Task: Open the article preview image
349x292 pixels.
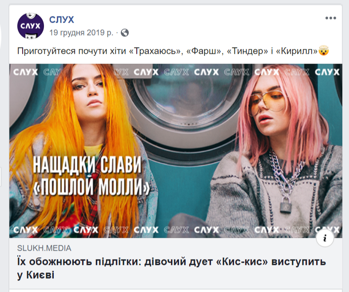Action: click(176, 151)
